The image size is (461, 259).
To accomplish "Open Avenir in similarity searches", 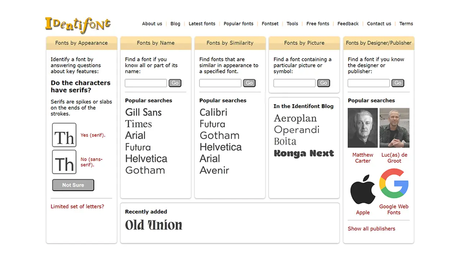I will (x=214, y=170).
